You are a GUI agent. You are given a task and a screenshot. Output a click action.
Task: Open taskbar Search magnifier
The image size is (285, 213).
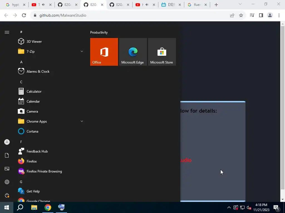coord(20,207)
